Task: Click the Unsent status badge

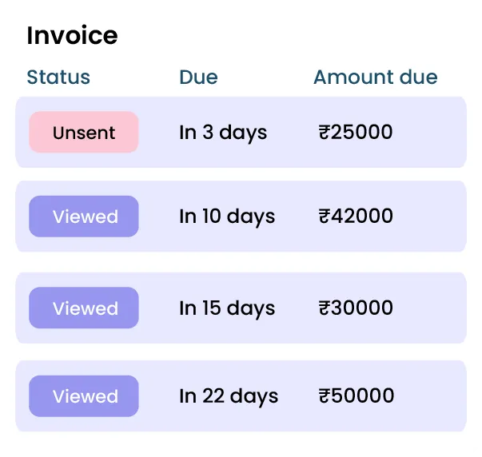Action: [84, 133]
